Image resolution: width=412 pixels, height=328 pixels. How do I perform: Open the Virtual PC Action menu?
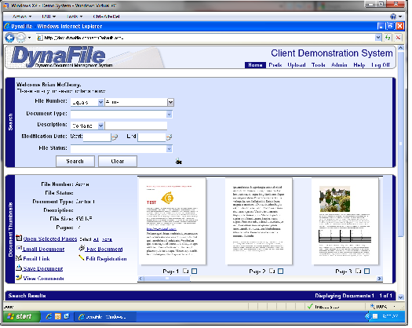pyautogui.click(x=22, y=16)
